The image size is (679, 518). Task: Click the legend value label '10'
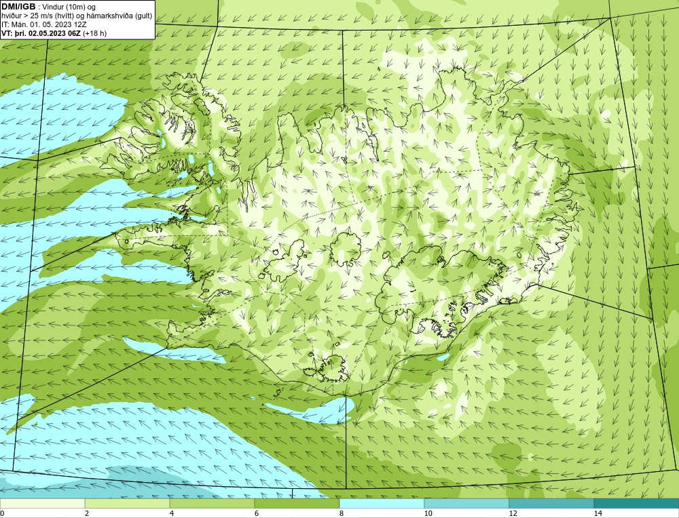click(428, 513)
